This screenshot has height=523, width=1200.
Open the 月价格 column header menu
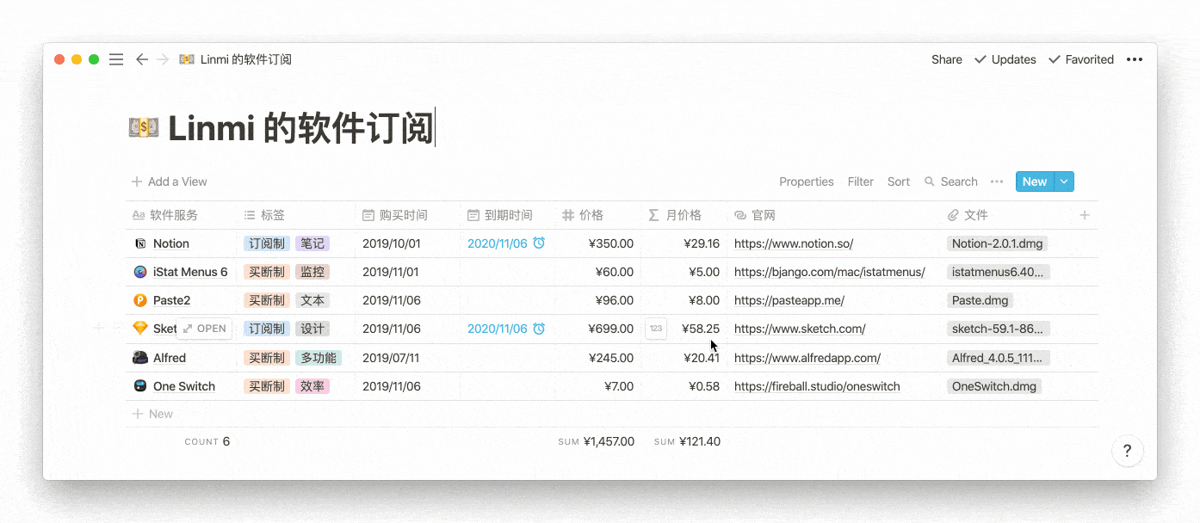point(684,215)
